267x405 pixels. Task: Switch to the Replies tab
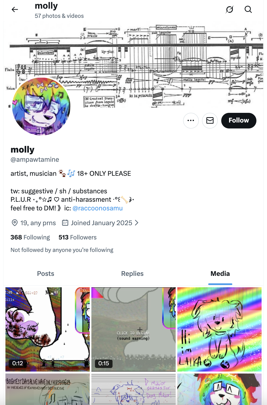(x=132, y=274)
